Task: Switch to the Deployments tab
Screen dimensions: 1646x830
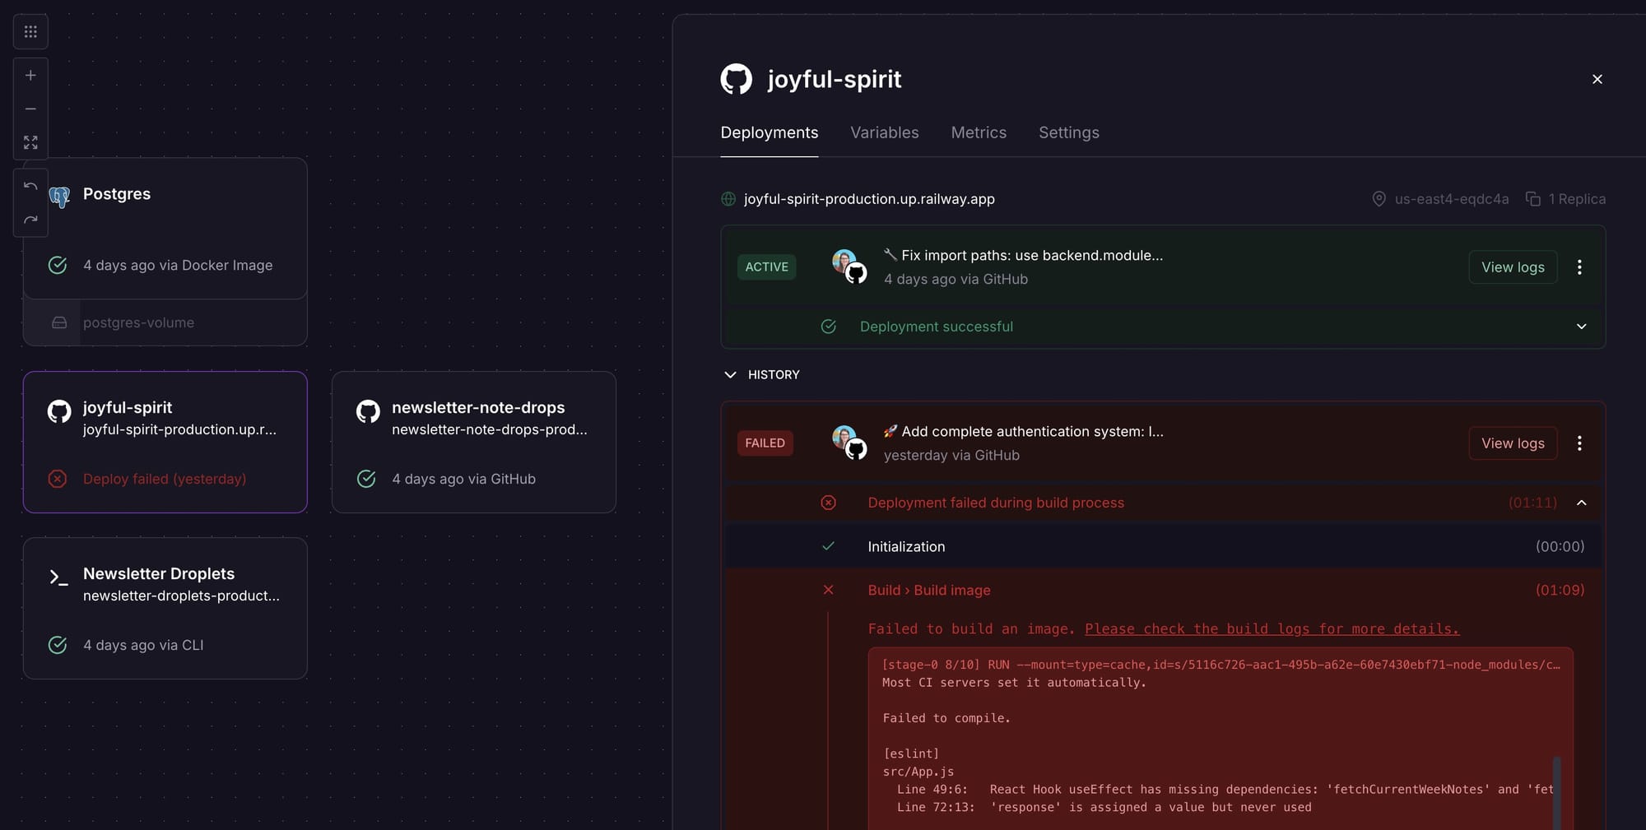Action: click(x=770, y=132)
